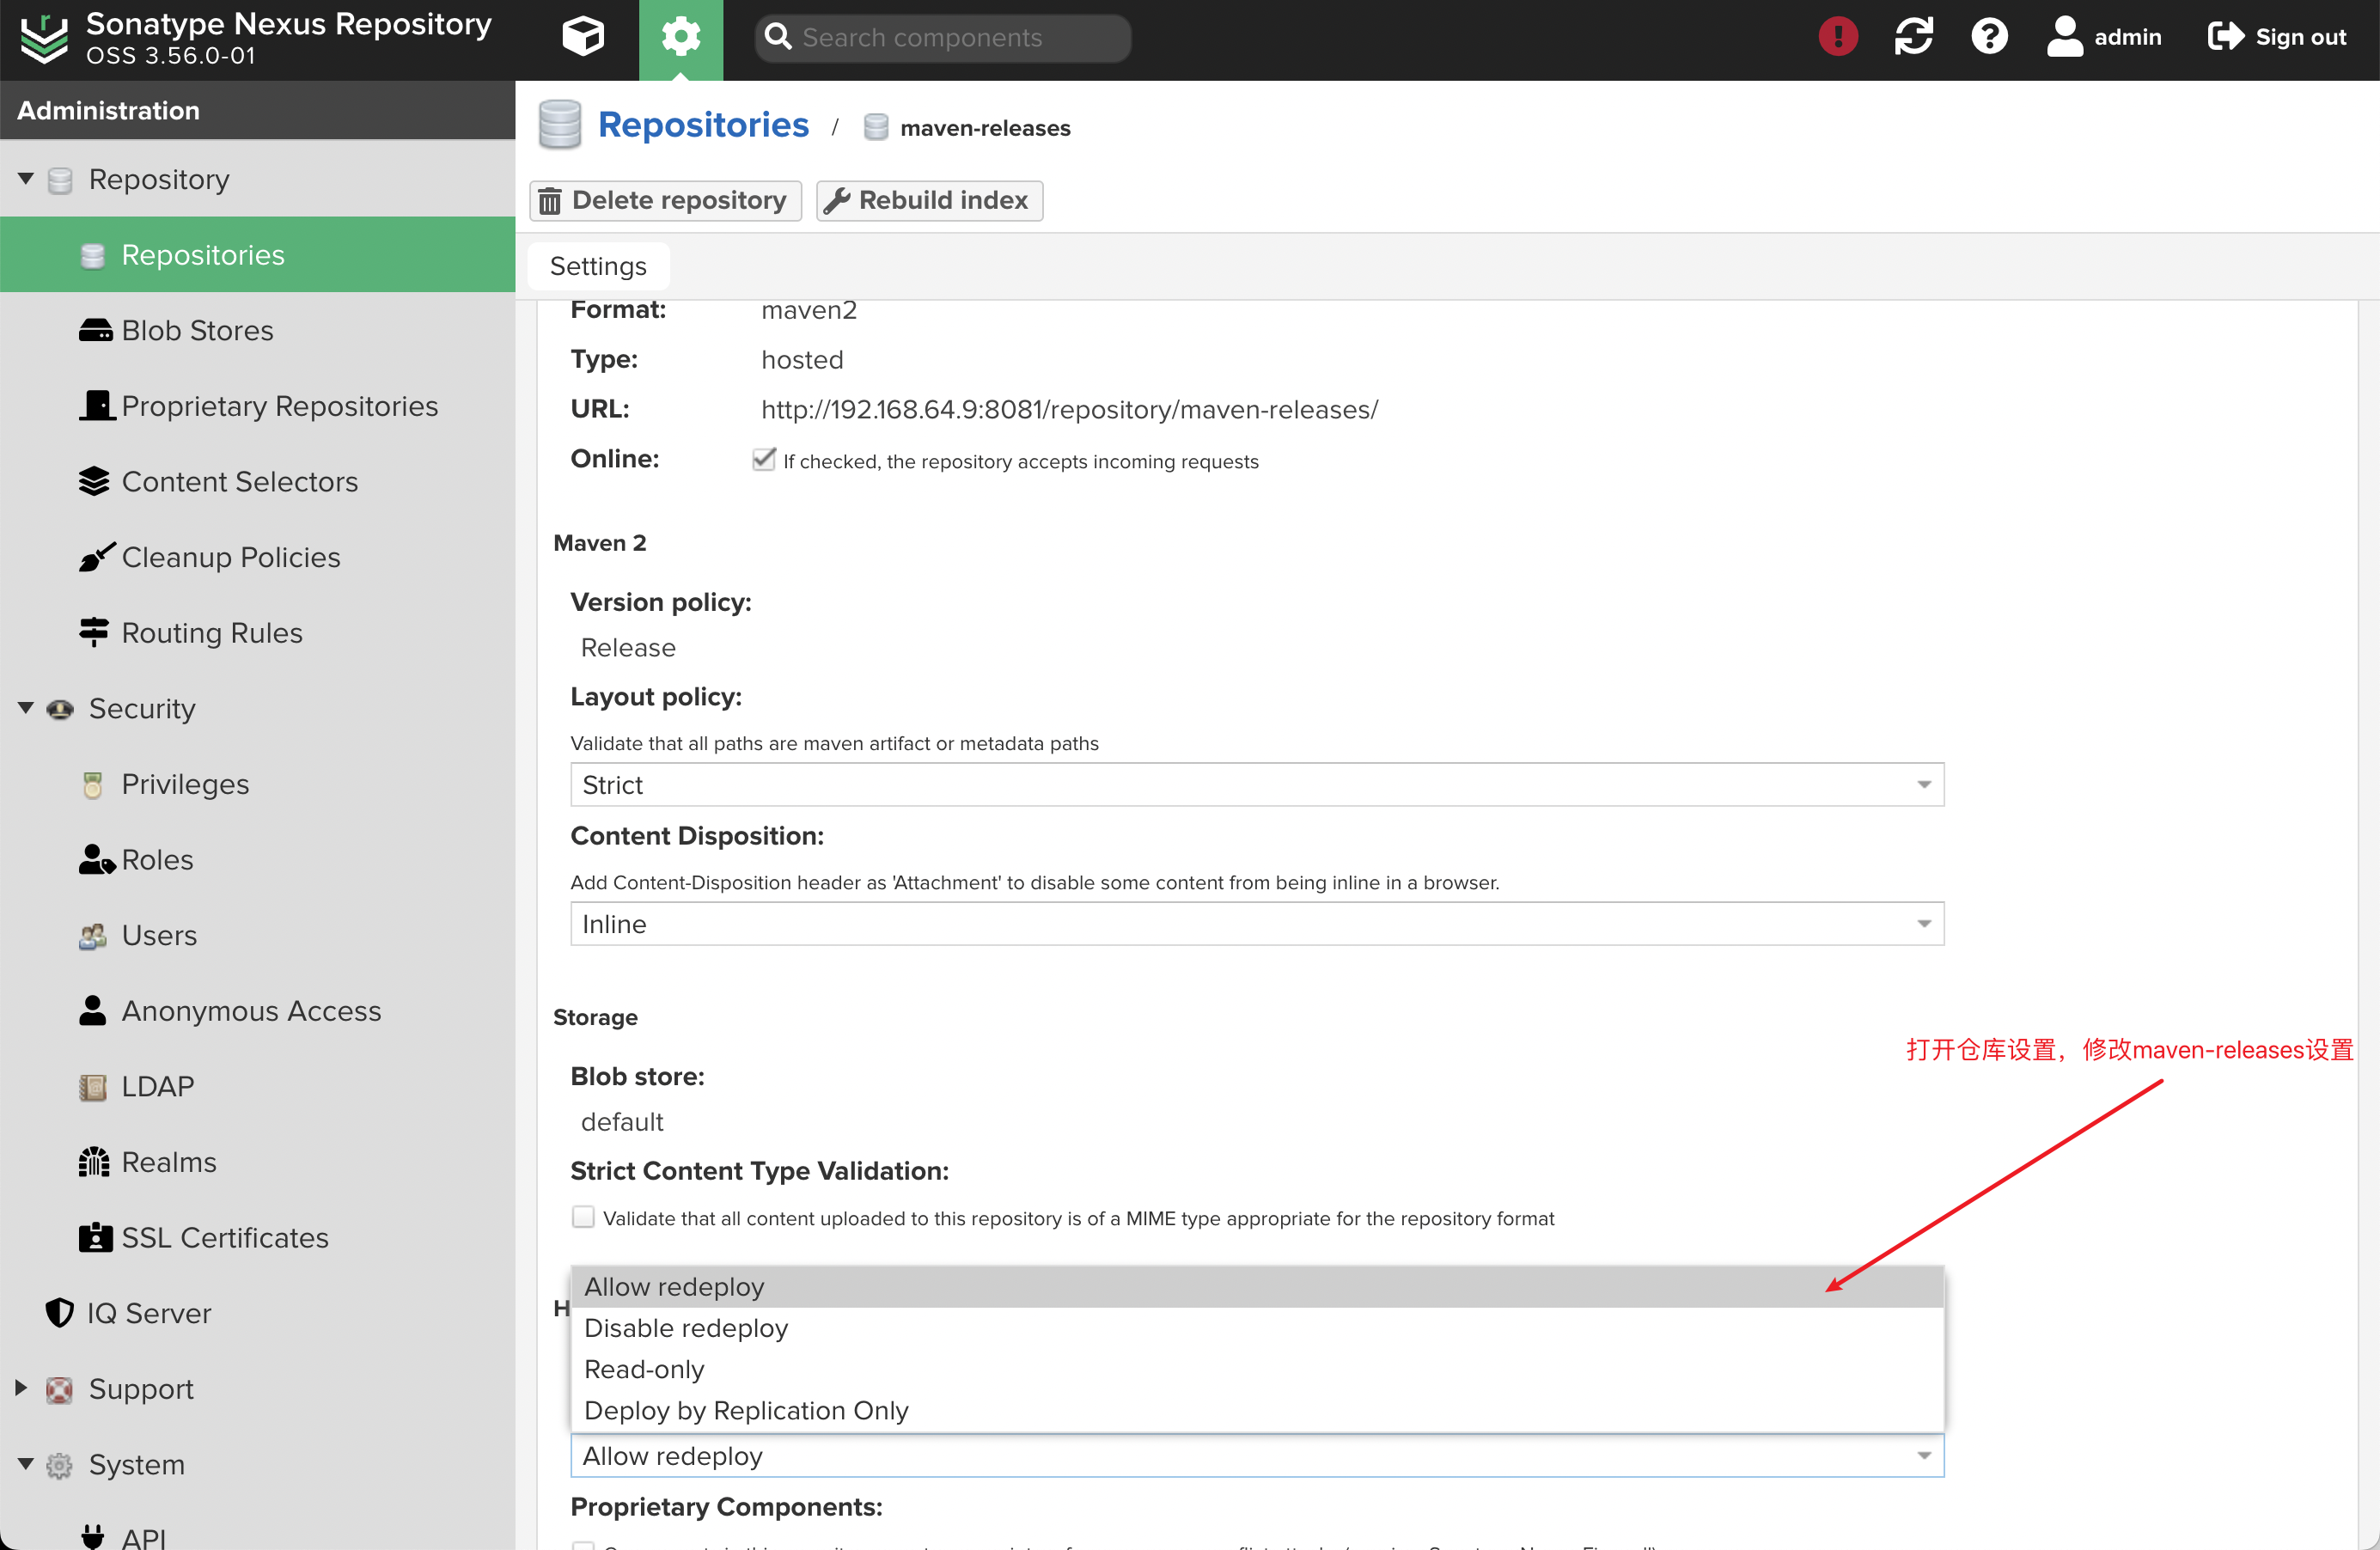This screenshot has height=1550, width=2380.
Task: Open the Help question mark icon
Action: [x=1988, y=37]
